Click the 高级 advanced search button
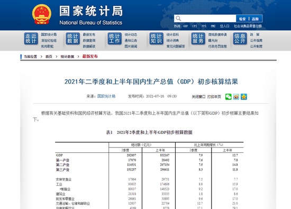291x209 pixels. click(256, 19)
